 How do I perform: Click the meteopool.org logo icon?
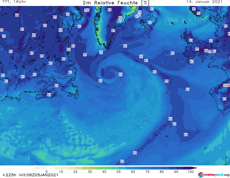(x=201, y=175)
